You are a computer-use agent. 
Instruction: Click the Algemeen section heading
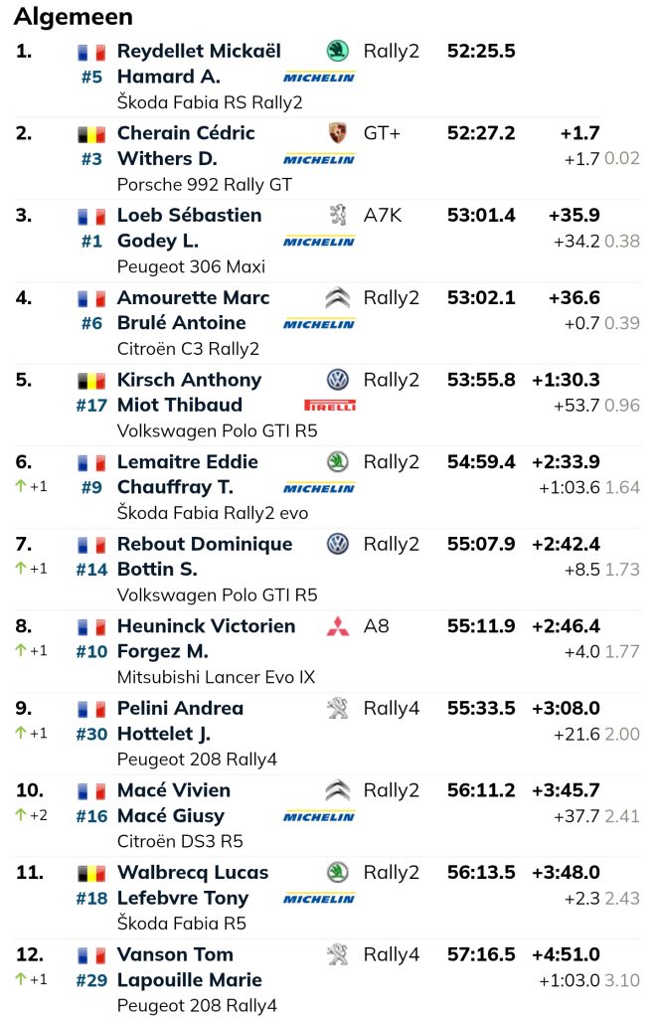74,16
